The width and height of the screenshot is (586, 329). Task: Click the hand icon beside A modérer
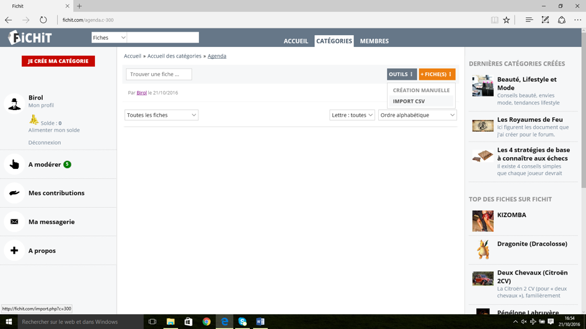[14, 164]
